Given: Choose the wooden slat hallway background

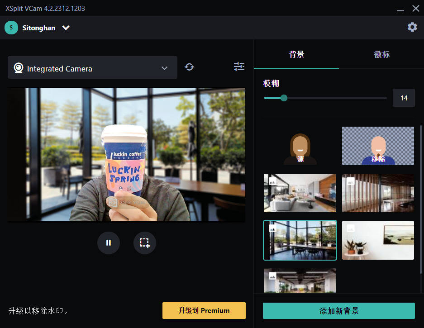Looking at the screenshot, I should (378, 193).
